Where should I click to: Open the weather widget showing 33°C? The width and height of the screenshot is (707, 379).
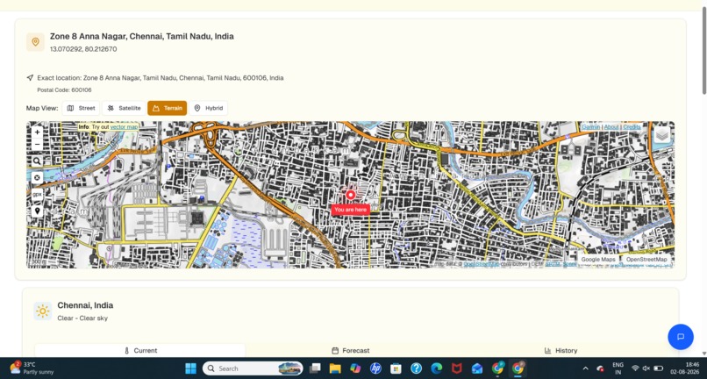[x=32, y=368]
